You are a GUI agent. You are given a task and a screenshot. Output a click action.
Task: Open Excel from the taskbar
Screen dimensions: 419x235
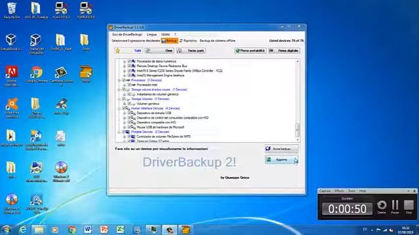120,229
